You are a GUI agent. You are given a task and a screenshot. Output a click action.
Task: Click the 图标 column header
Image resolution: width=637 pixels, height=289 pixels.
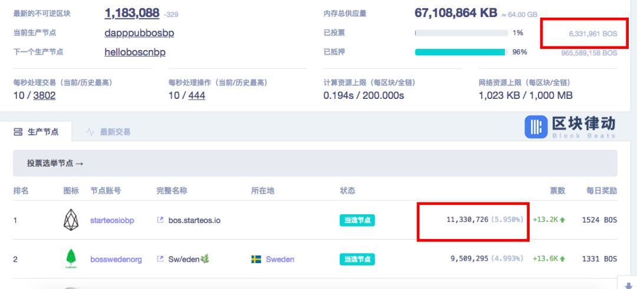[x=71, y=191]
